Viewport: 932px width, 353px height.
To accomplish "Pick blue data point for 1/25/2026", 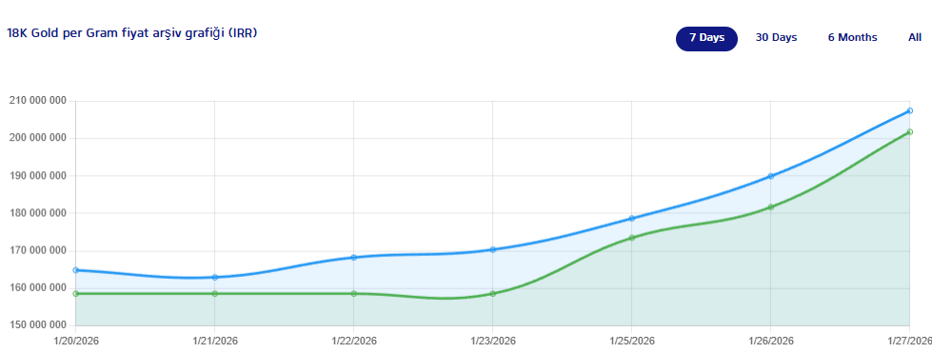I will point(632,218).
